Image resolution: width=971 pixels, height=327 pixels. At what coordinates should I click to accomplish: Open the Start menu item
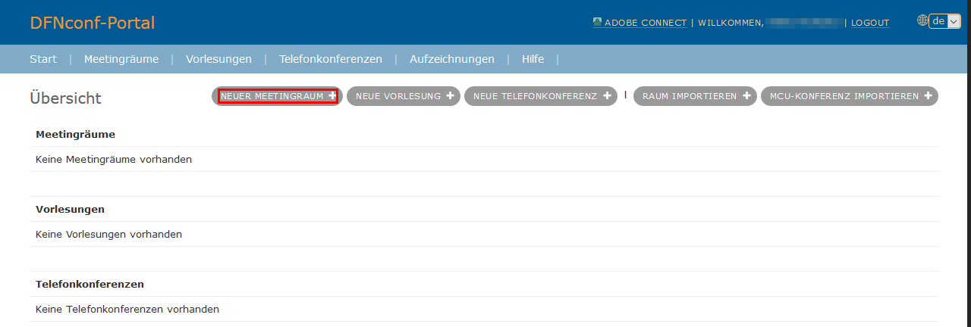tap(43, 59)
